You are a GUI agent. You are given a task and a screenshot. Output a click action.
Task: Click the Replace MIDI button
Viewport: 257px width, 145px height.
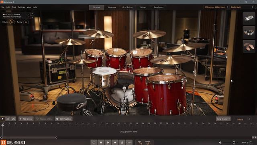click(44, 119)
